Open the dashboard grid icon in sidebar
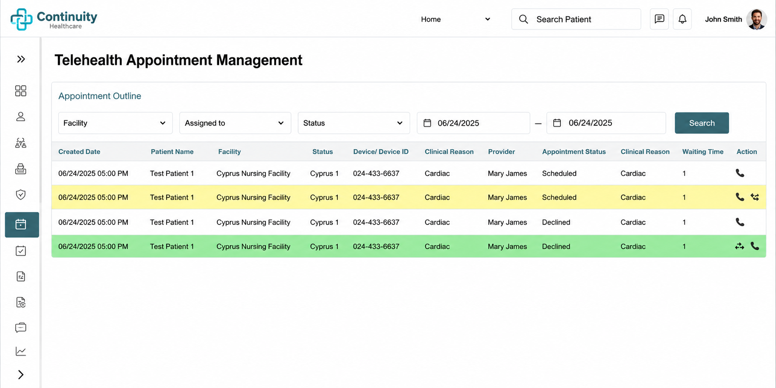The width and height of the screenshot is (776, 388). [21, 91]
